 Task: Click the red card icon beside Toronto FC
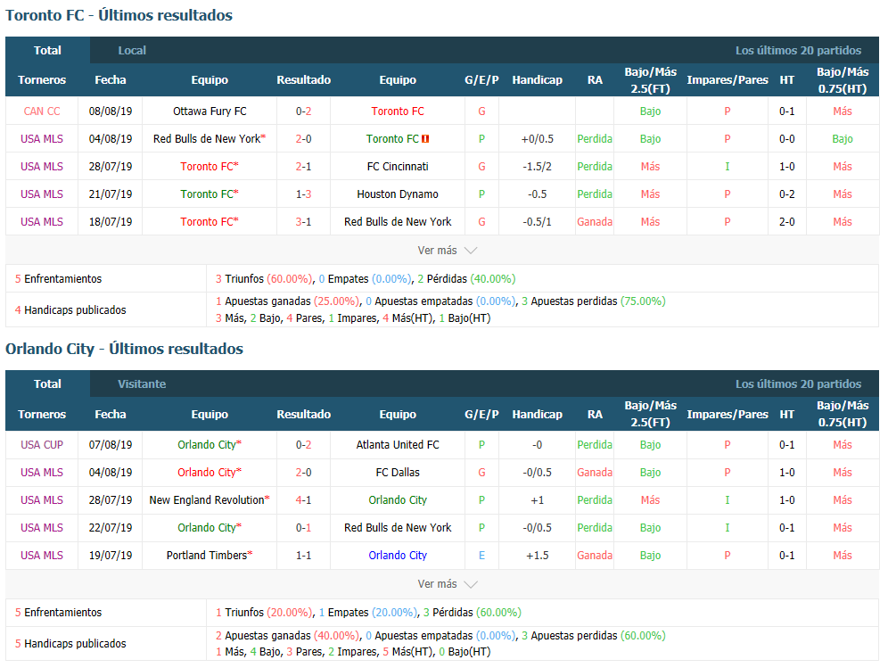425,139
